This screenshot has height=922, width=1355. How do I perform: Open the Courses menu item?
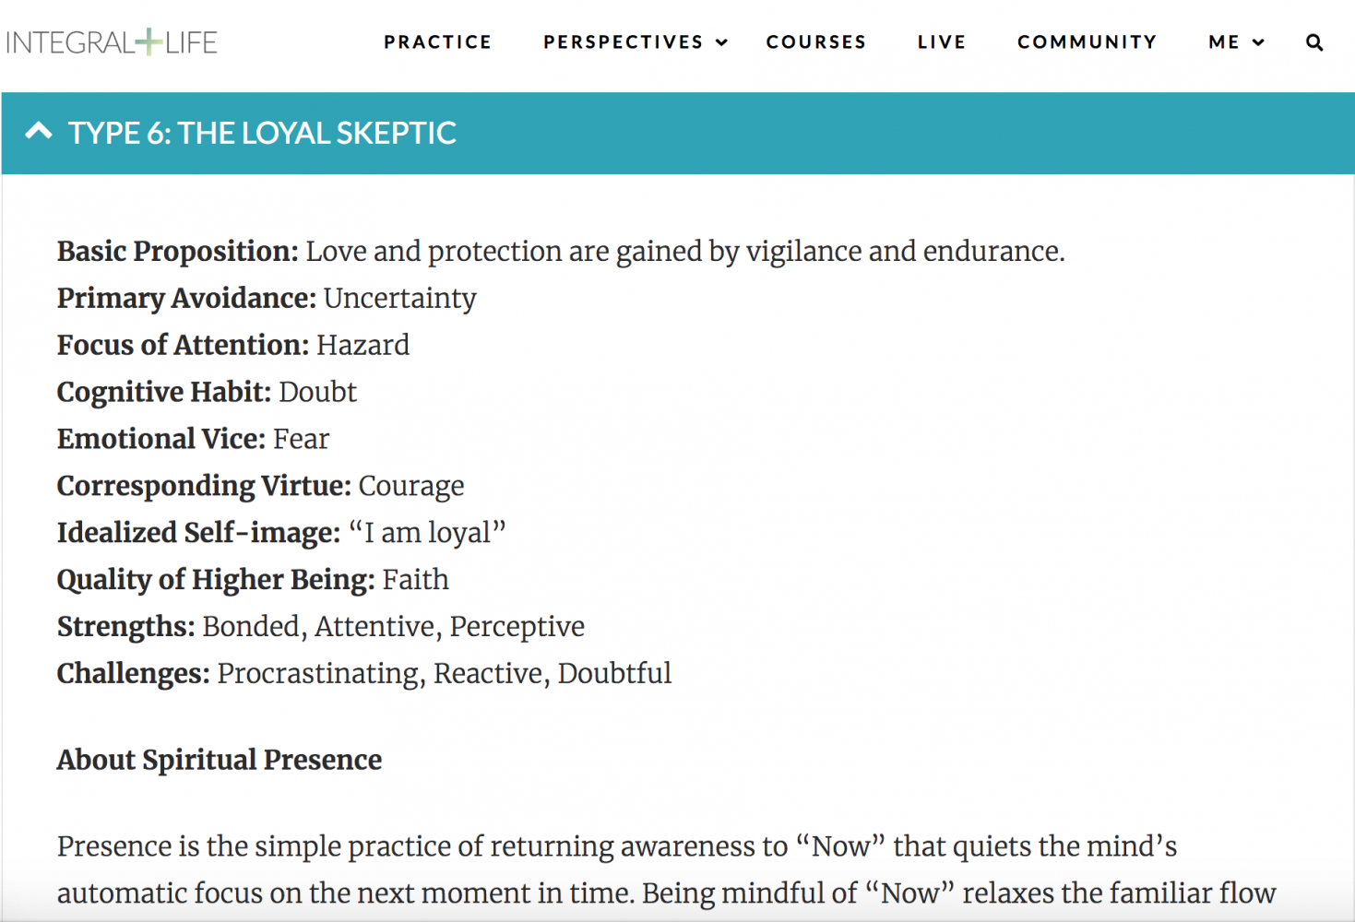816,42
